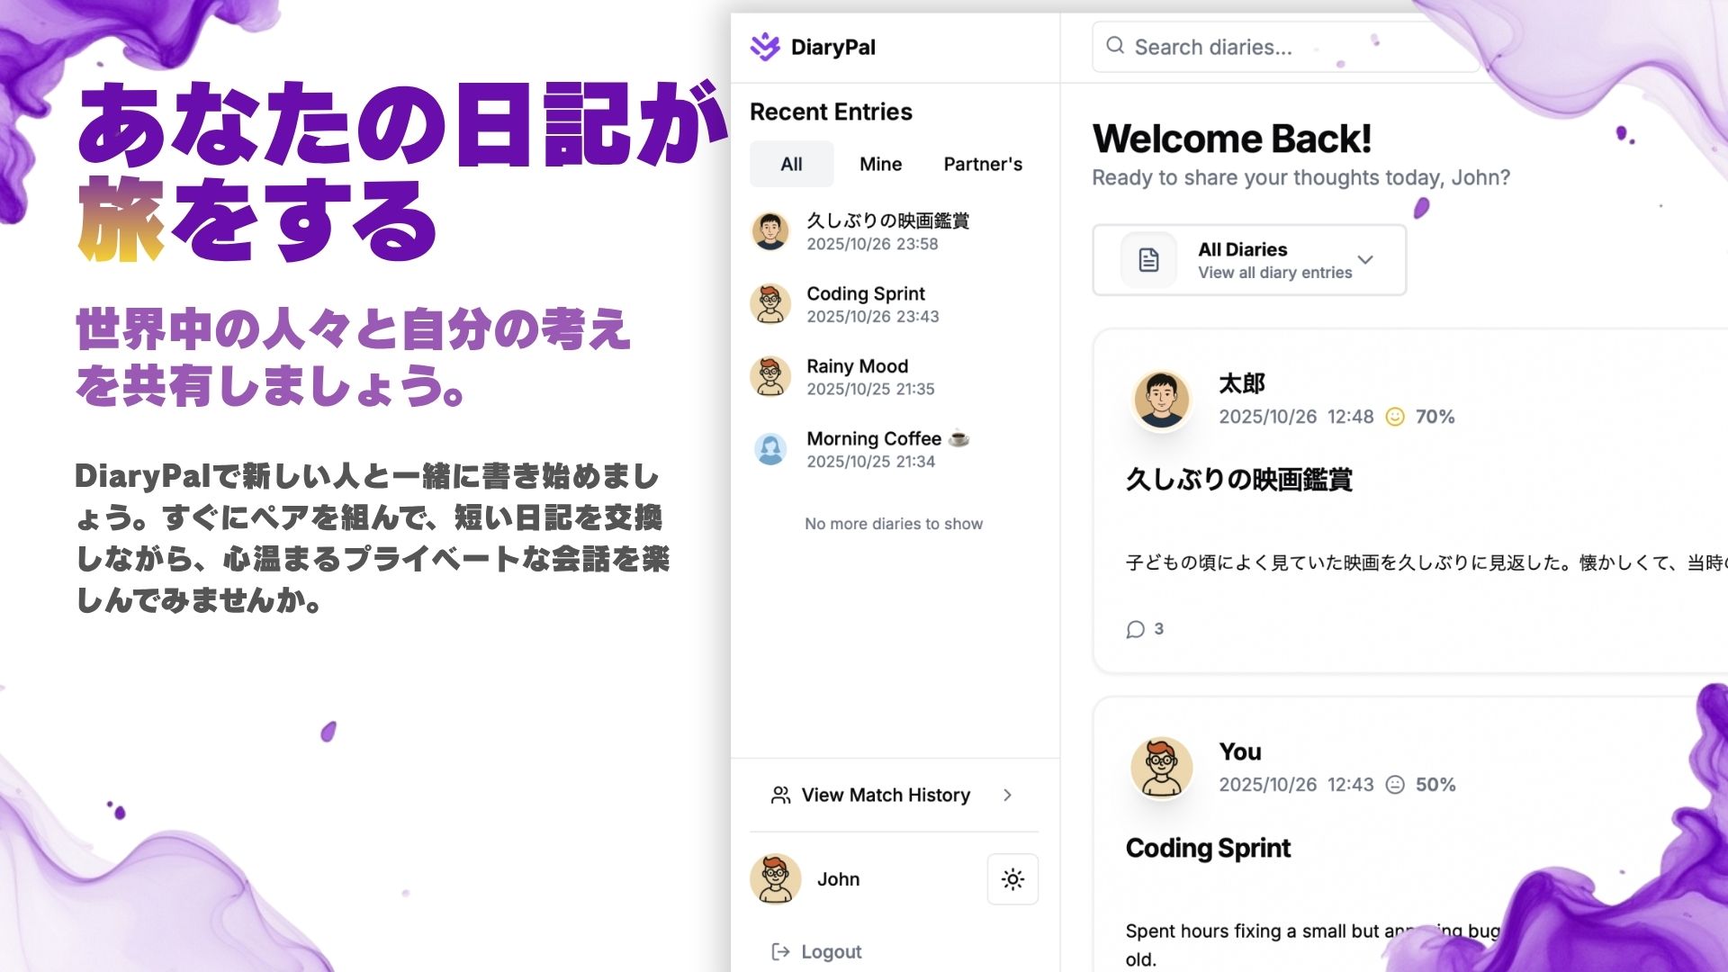Open View Match History chevron arrow

coord(1007,795)
